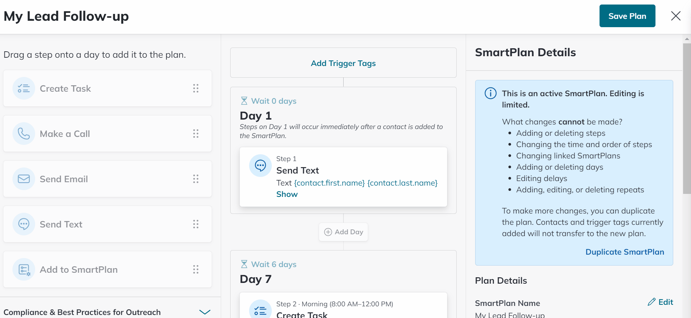Viewport: 691px width, 318px height.
Task: Click the drag handle on Send Email
Action: click(x=196, y=179)
